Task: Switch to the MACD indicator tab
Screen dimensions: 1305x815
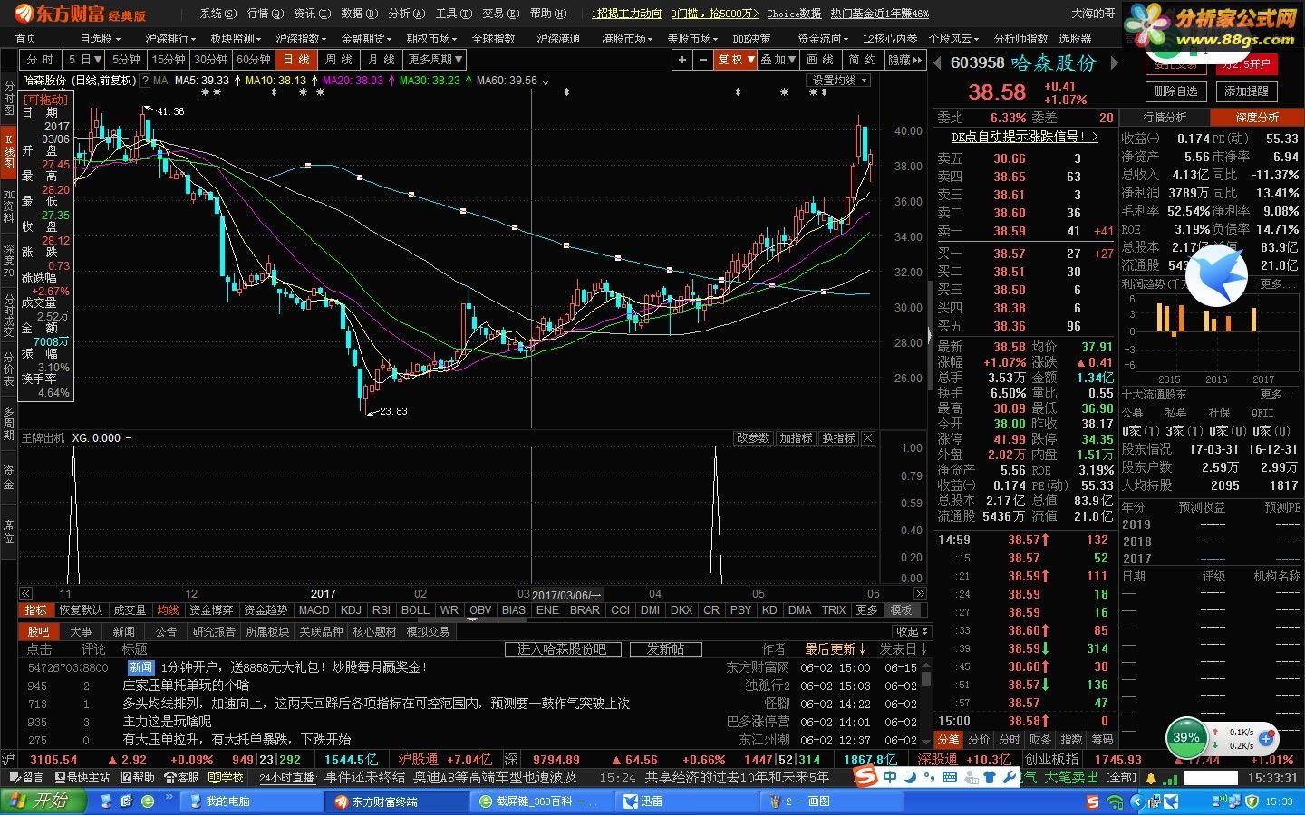Action: [x=314, y=610]
